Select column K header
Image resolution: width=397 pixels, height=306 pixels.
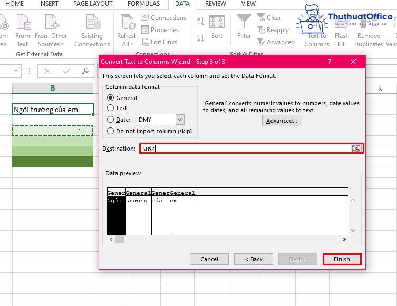380,88
